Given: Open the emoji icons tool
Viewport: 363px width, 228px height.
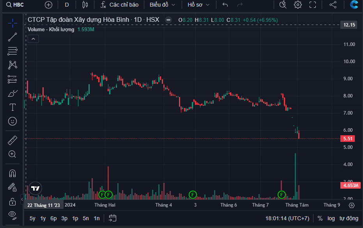Looking at the screenshot, I should click(12, 121).
